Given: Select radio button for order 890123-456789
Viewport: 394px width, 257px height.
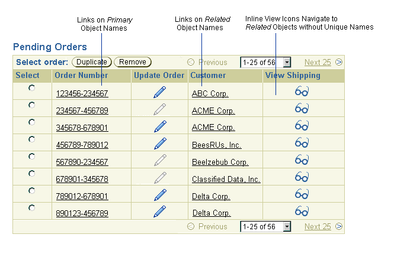Looking at the screenshot, I should click(x=31, y=208).
